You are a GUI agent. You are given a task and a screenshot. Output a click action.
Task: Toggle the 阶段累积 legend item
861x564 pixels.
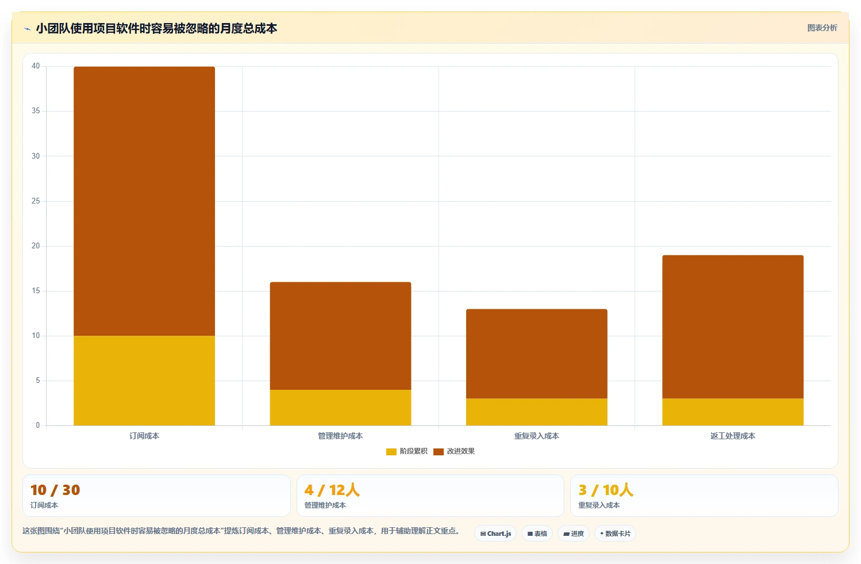[407, 451]
